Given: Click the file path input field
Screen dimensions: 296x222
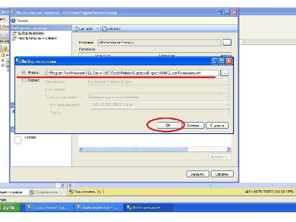Looking at the screenshot, I should 132,73.
